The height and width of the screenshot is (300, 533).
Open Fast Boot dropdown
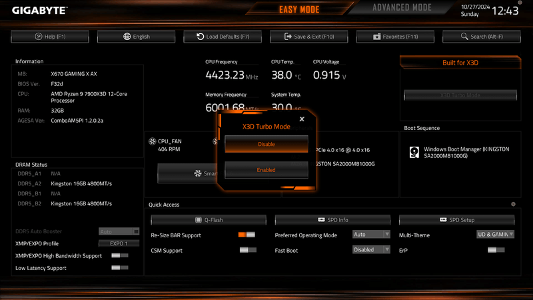point(371,249)
